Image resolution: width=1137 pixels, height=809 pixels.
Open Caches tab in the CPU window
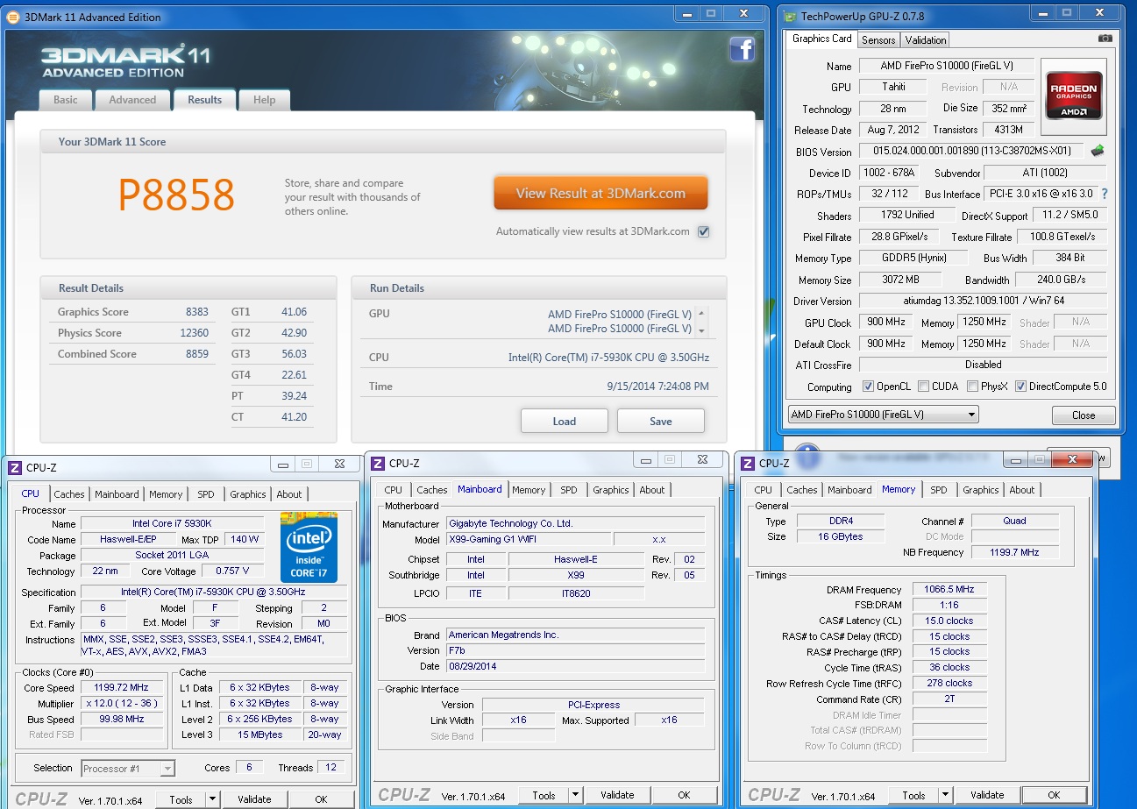click(69, 494)
